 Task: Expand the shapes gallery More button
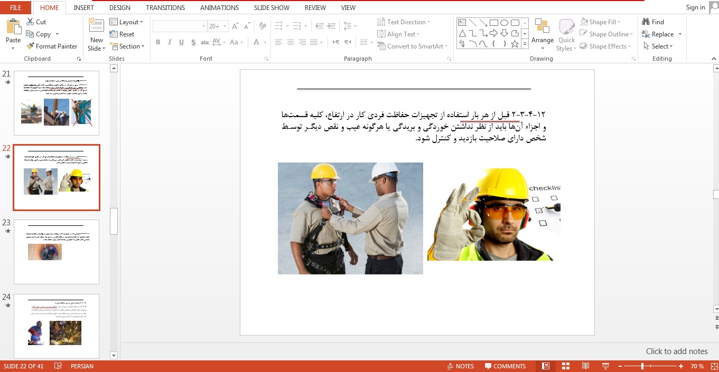click(x=525, y=44)
